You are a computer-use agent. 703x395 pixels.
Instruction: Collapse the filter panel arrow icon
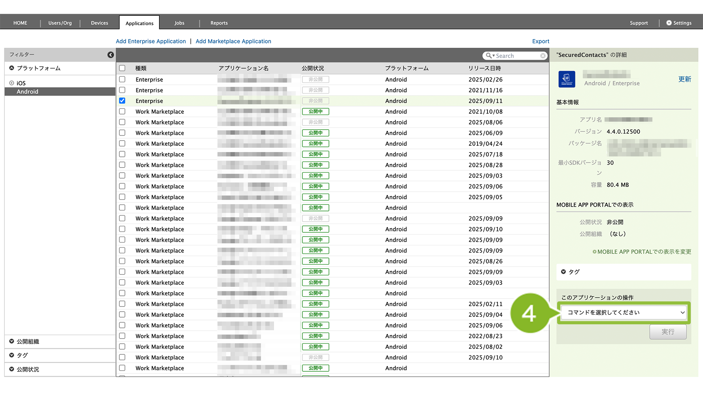point(111,55)
